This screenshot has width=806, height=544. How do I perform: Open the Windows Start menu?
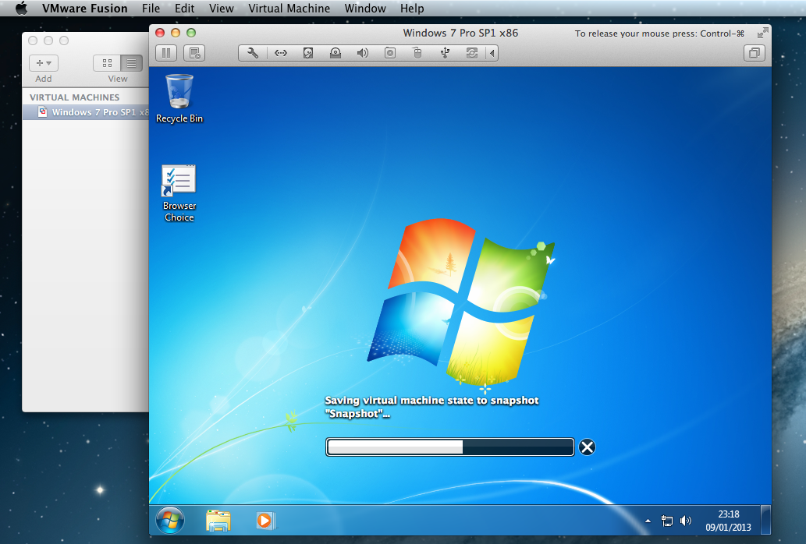tap(170, 520)
